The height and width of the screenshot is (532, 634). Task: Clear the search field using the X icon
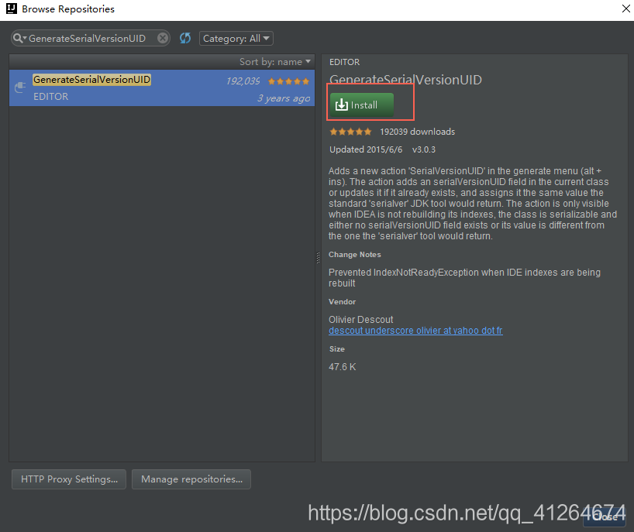(162, 37)
